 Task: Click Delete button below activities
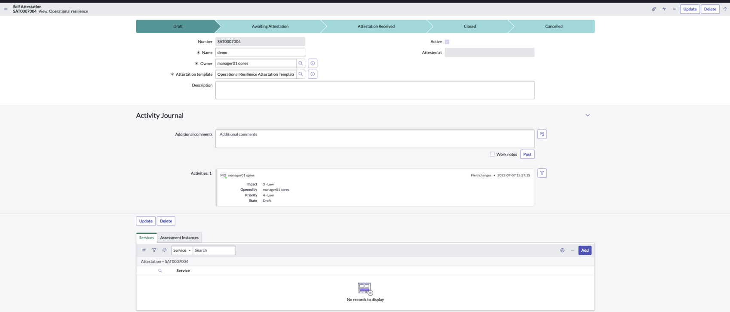pos(166,221)
